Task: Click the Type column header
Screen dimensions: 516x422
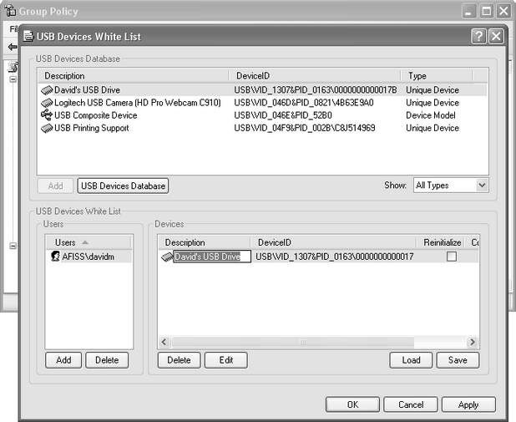Action: [436, 75]
